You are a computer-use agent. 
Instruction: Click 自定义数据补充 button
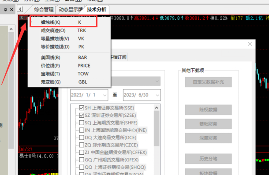tap(208, 82)
